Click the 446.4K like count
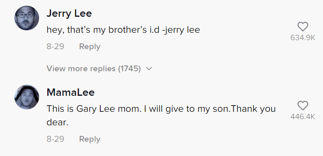323x156 pixels. pos(303,117)
